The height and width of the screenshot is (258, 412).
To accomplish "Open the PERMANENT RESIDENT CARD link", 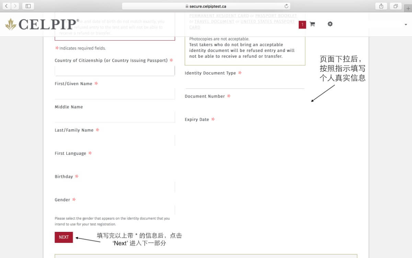I will point(219,16).
